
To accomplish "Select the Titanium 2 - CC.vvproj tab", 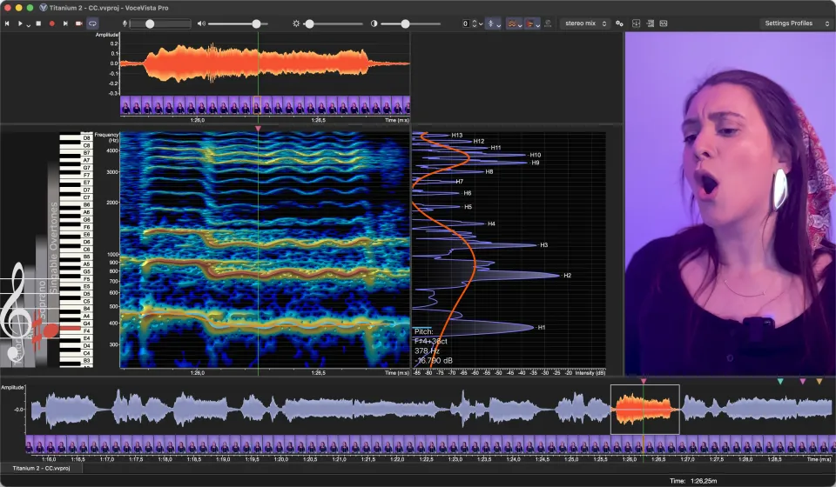I will [x=41, y=469].
